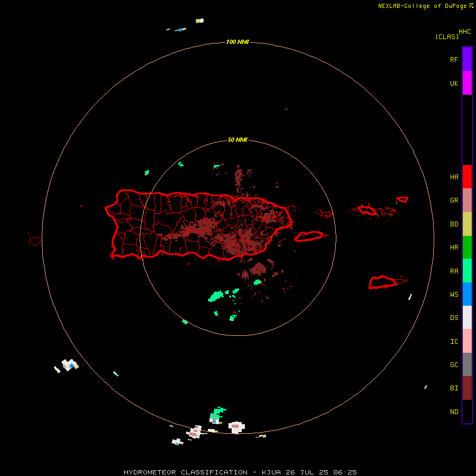476x476 pixels.
Task: Choose the DS white legend swatch
Action: [467, 317]
